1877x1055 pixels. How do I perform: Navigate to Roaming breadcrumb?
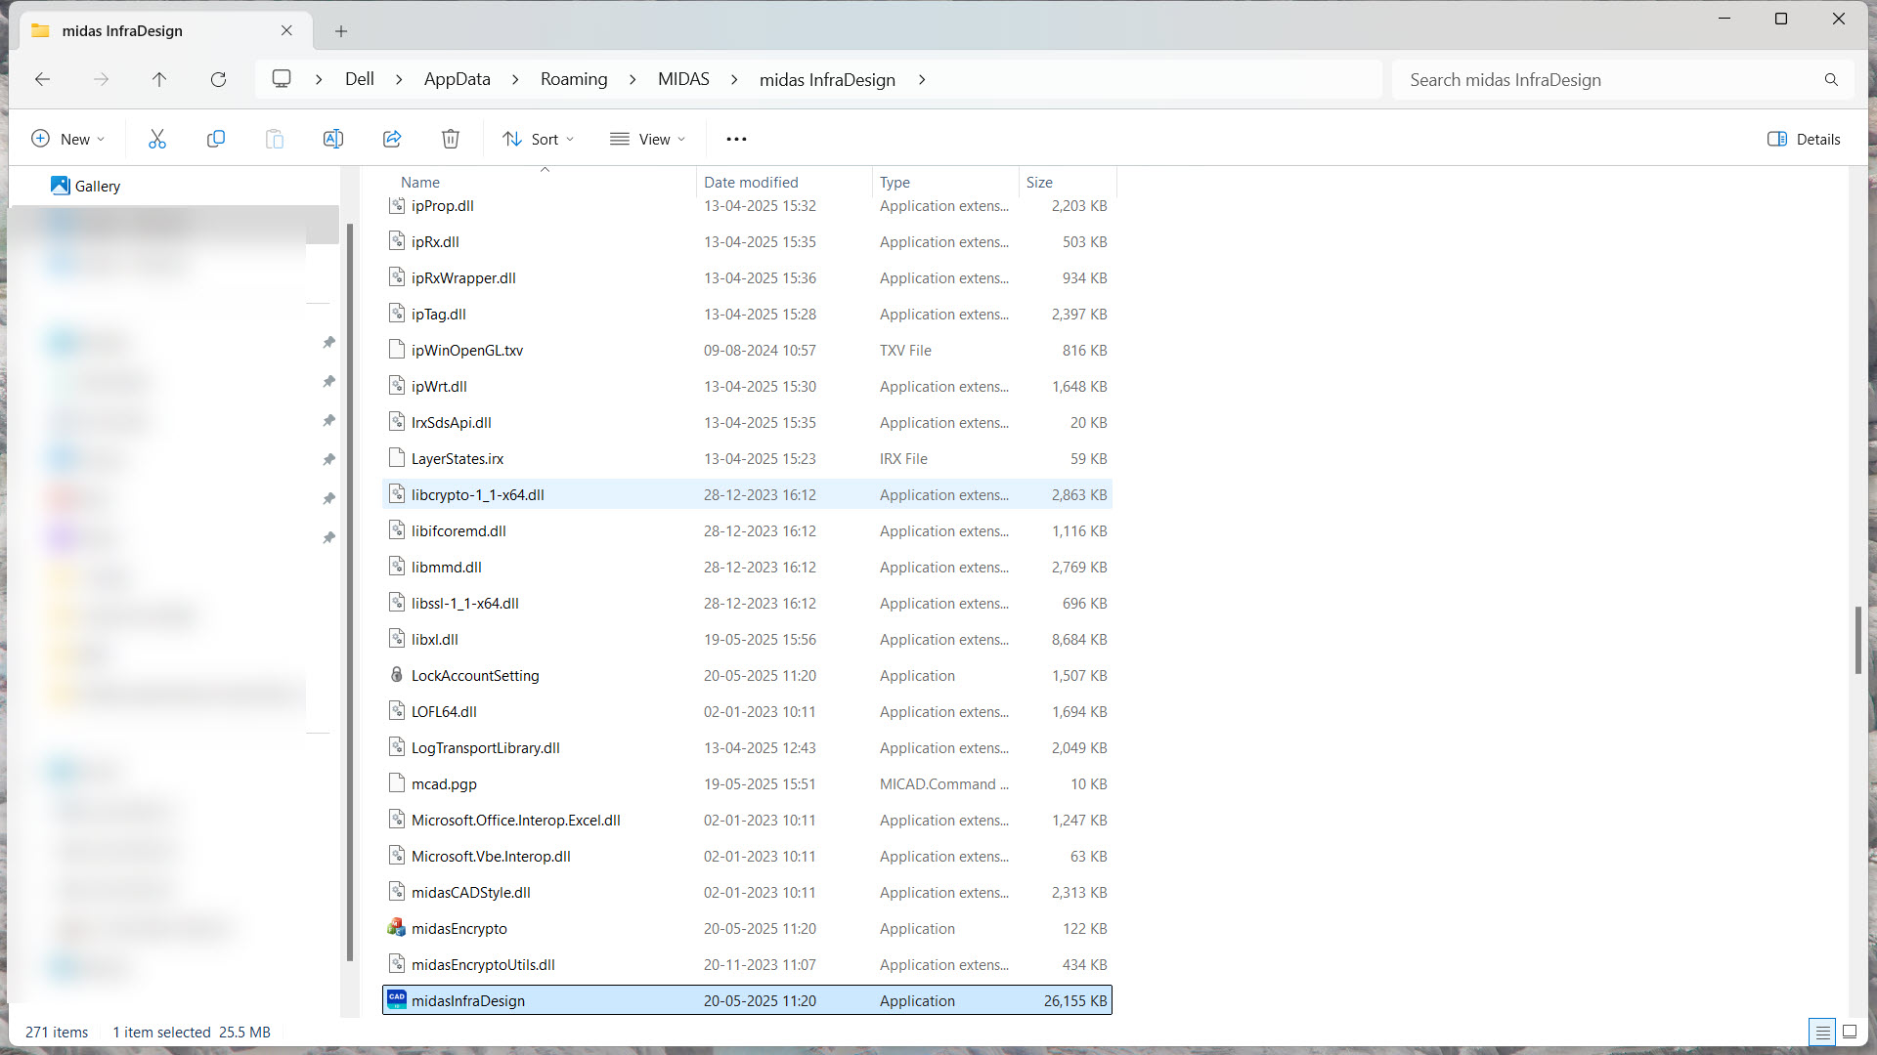pos(574,79)
